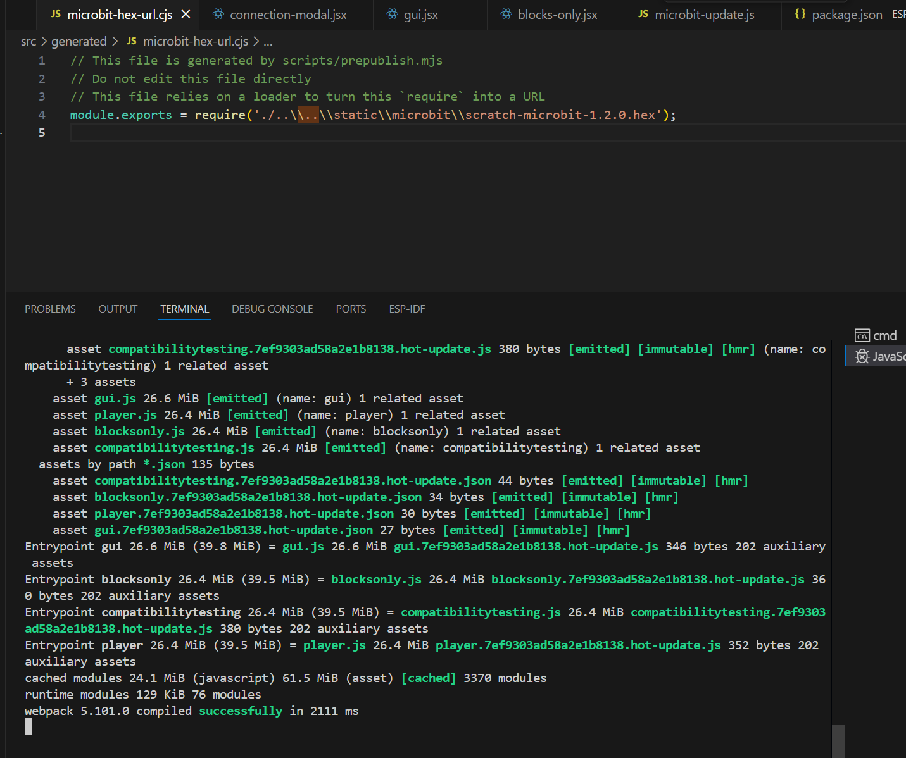Select the TERMINAL panel tab
The width and height of the screenshot is (906, 758).
(184, 309)
